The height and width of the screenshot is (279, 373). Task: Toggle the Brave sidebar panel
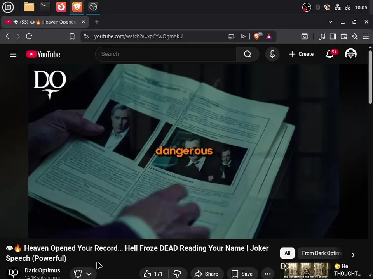333,36
